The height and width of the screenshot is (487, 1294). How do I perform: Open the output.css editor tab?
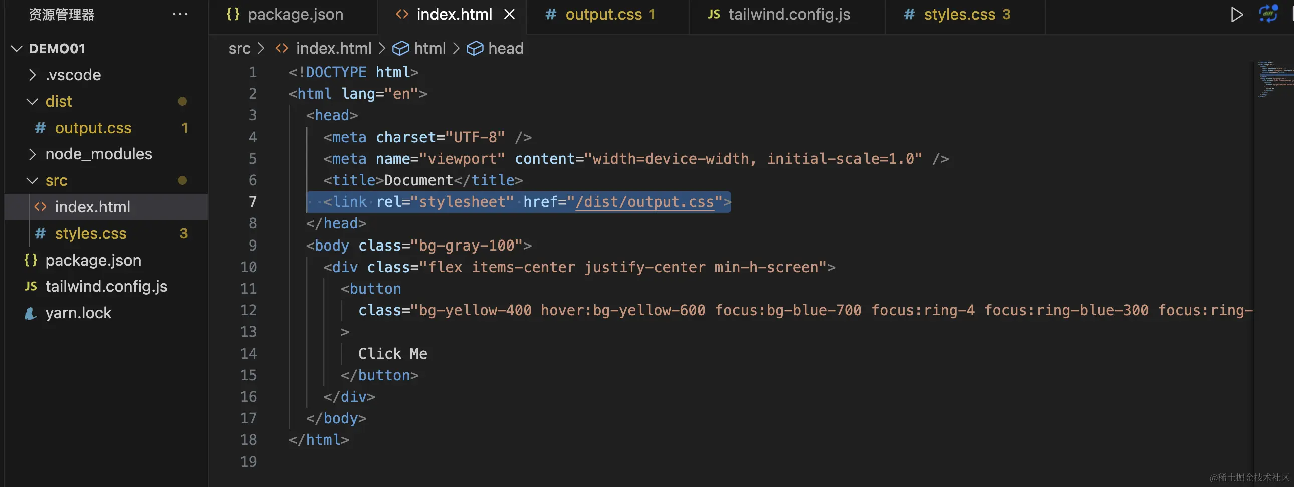click(x=603, y=14)
